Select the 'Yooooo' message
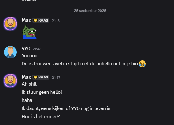 tap(30, 56)
